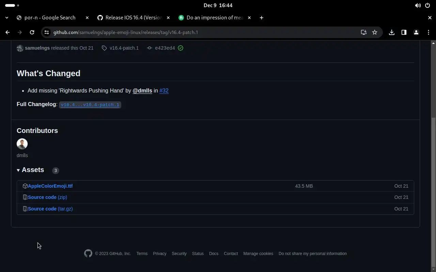The height and width of the screenshot is (272, 436).
Task: Click the archive icon beside Source code (tar.gz)
Action: pos(25,209)
